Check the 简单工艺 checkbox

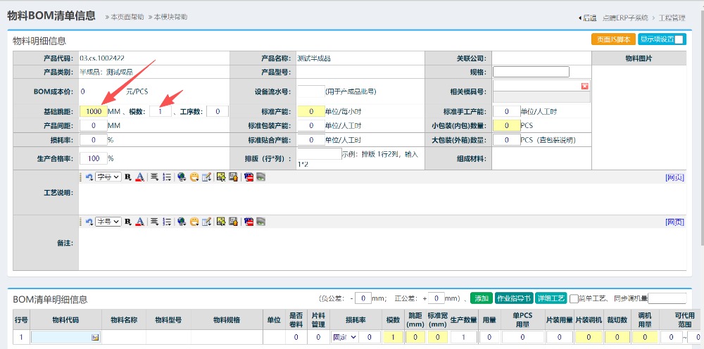pos(574,298)
